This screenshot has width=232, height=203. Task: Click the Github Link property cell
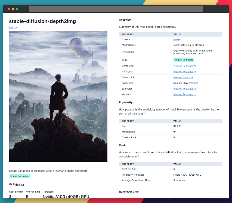tap(145, 77)
